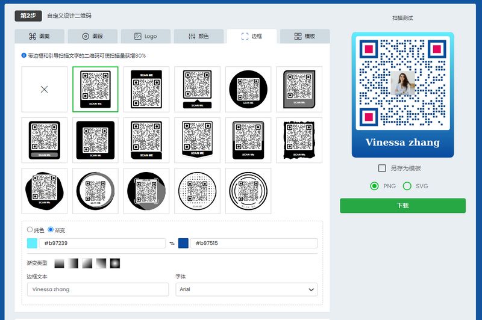Open the Arial font dropdown
This screenshot has width=482, height=320.
[246, 289]
